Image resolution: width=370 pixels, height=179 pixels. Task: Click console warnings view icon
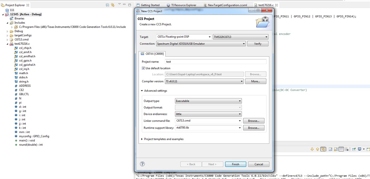pyautogui.click(x=336, y=149)
